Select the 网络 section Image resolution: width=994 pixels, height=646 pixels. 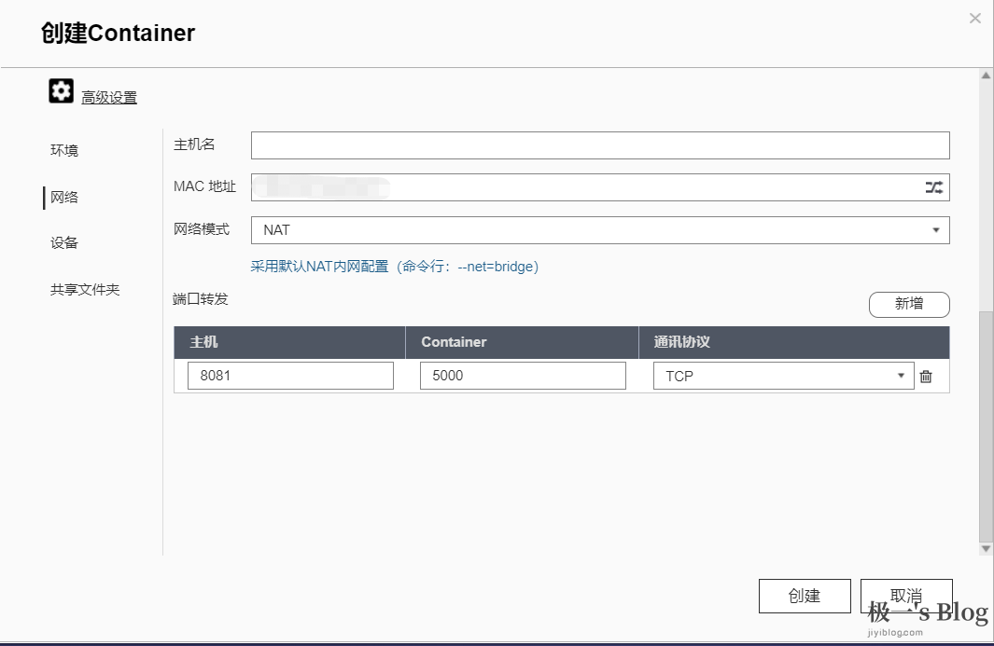(64, 197)
